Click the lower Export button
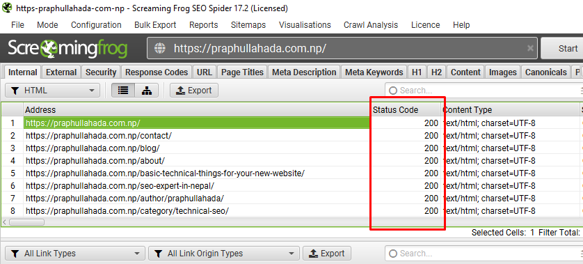 pyautogui.click(x=327, y=254)
